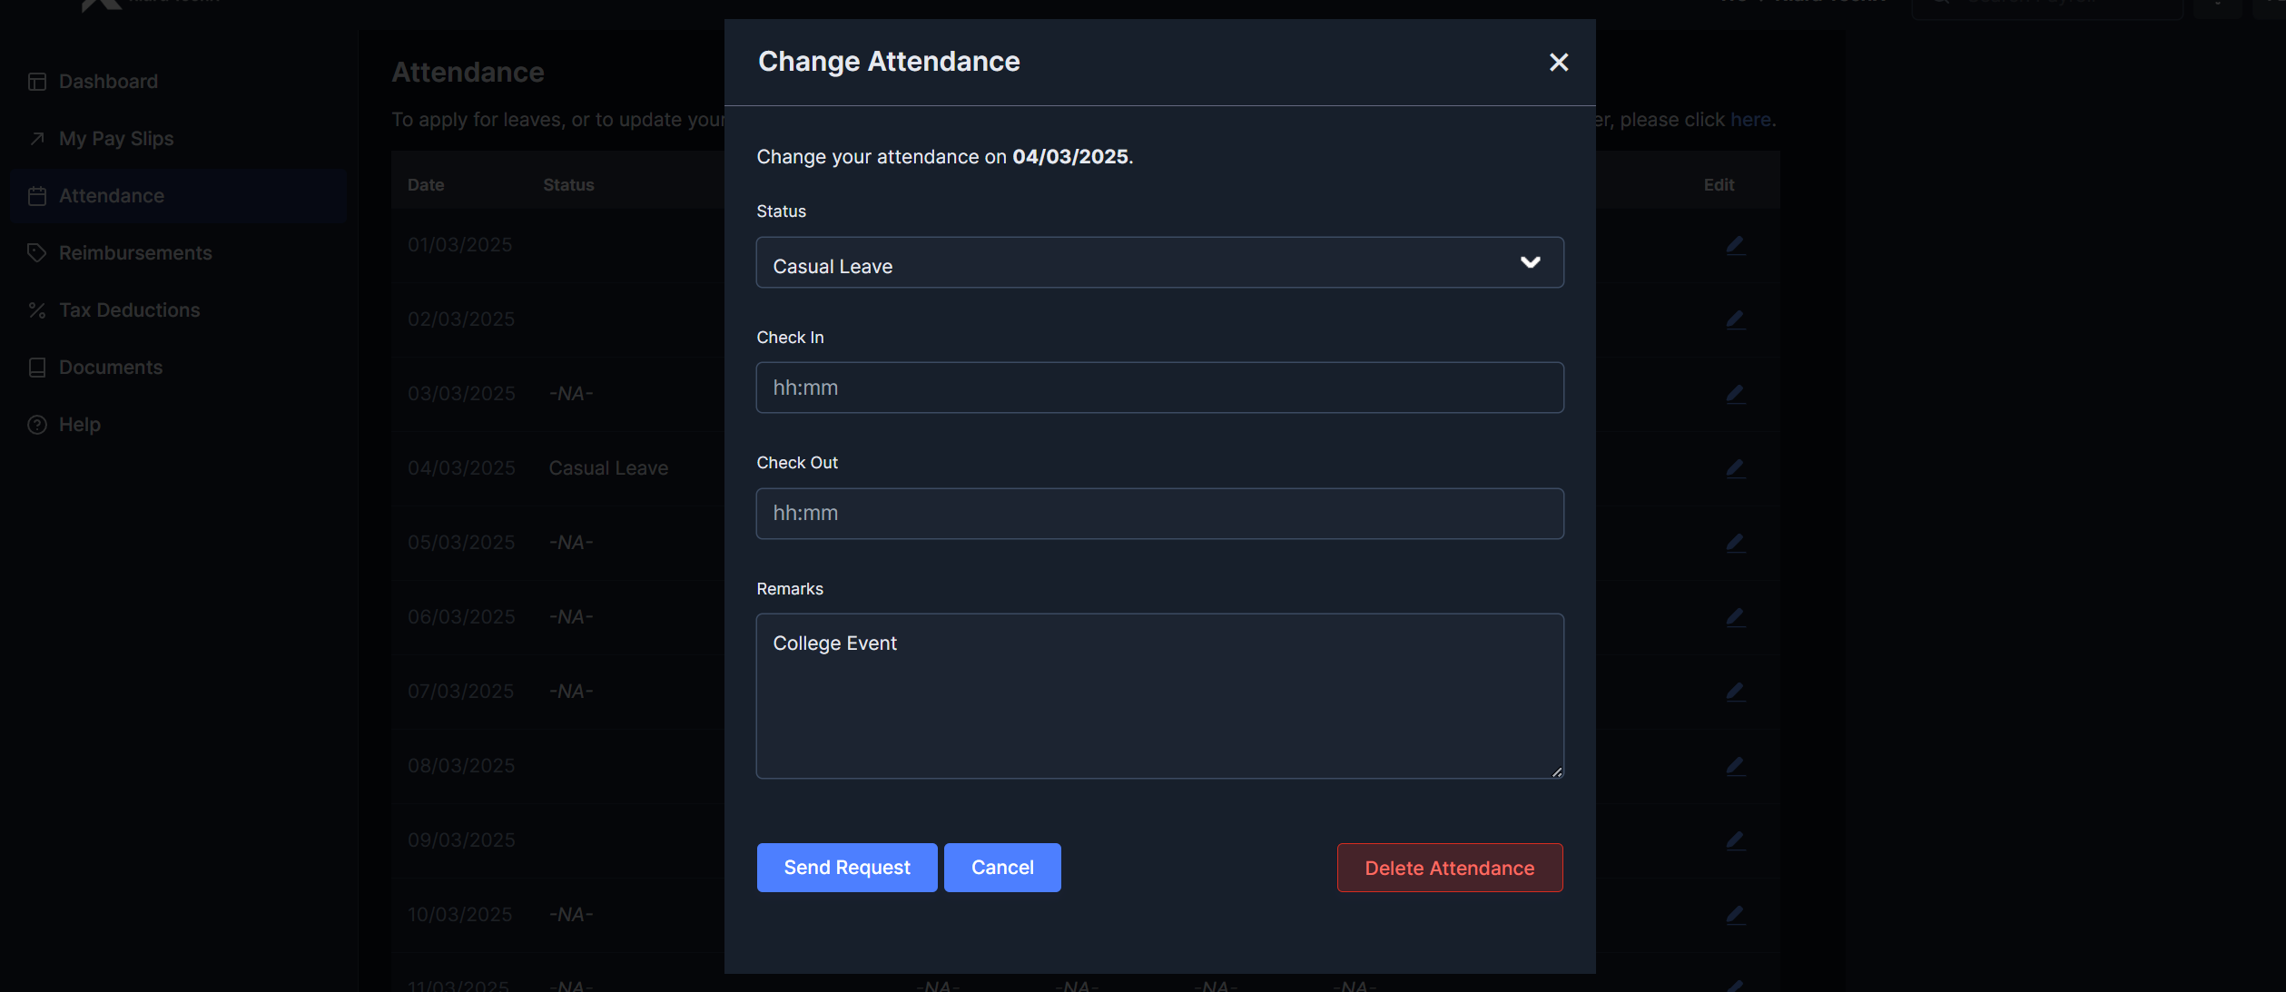
Task: Click edit pencil for 01/03/2025 row
Action: (x=1735, y=245)
